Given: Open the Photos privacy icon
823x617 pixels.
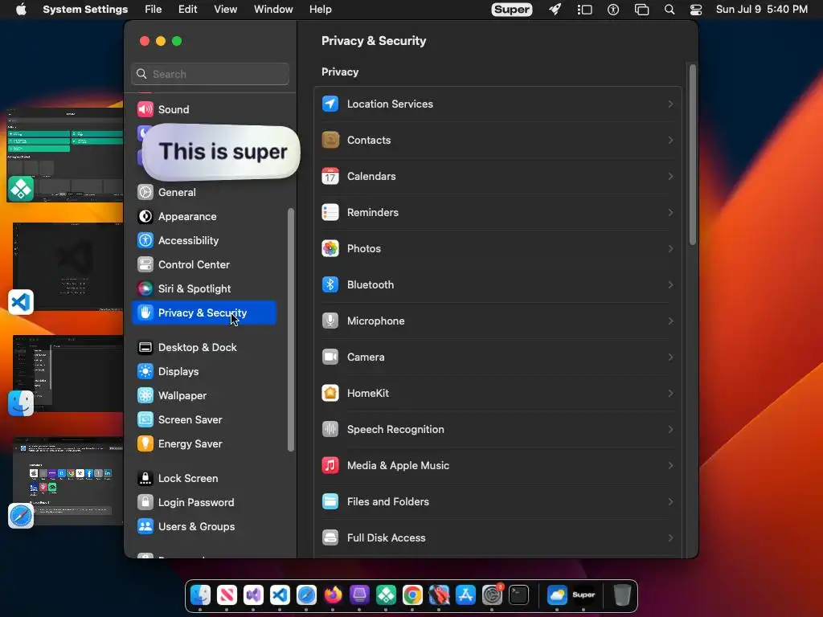Looking at the screenshot, I should (x=330, y=249).
